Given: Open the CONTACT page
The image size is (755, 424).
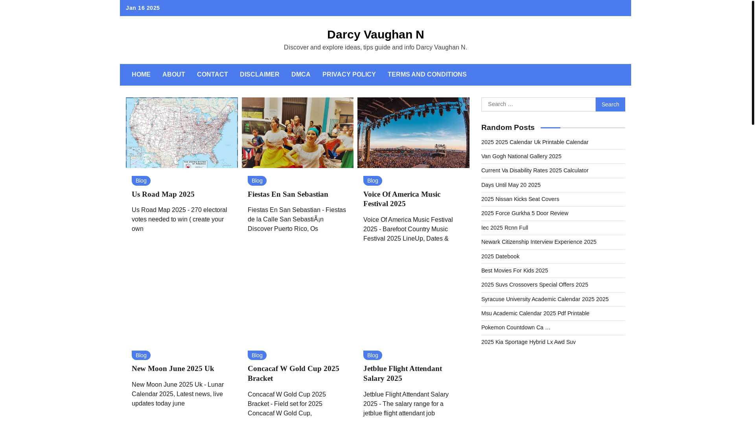Looking at the screenshot, I should click(212, 75).
